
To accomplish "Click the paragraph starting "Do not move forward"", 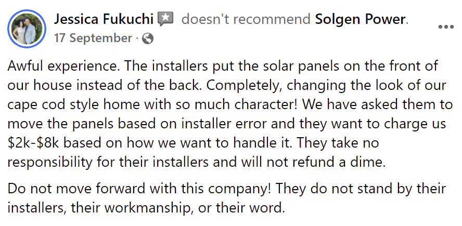I will (x=226, y=198).
